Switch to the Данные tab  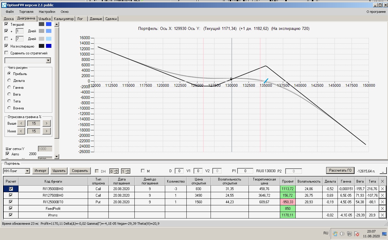(96, 19)
